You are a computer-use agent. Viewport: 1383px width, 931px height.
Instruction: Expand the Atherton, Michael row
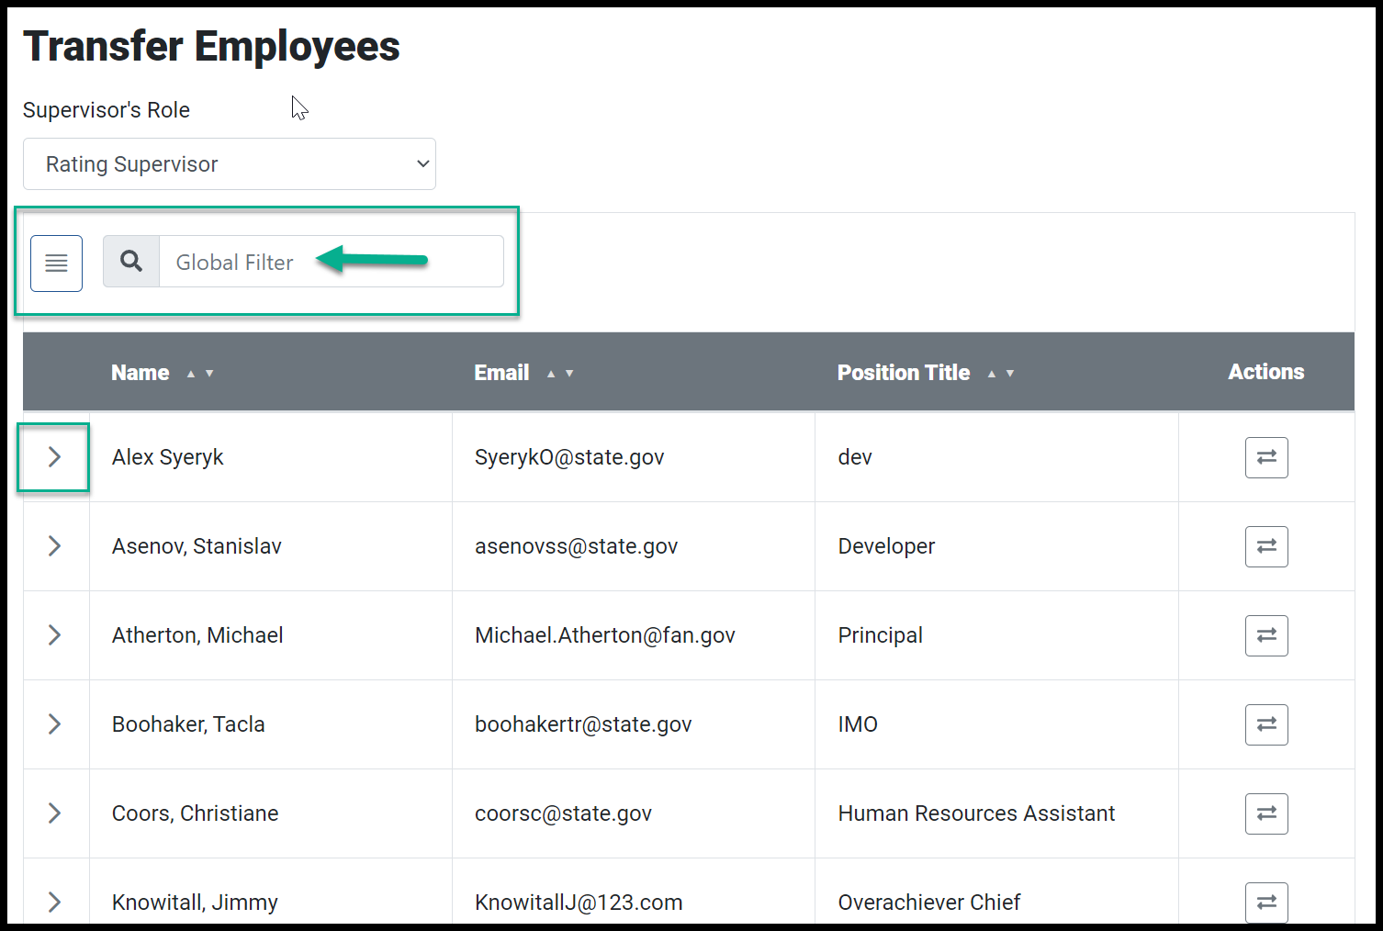point(54,635)
